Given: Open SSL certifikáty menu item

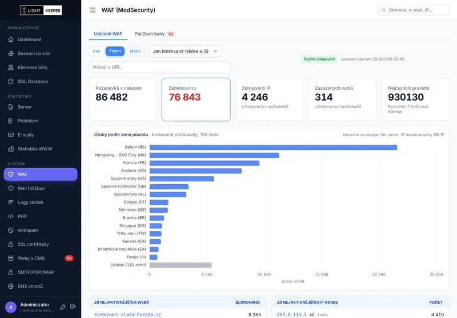Looking at the screenshot, I should [41, 244].
